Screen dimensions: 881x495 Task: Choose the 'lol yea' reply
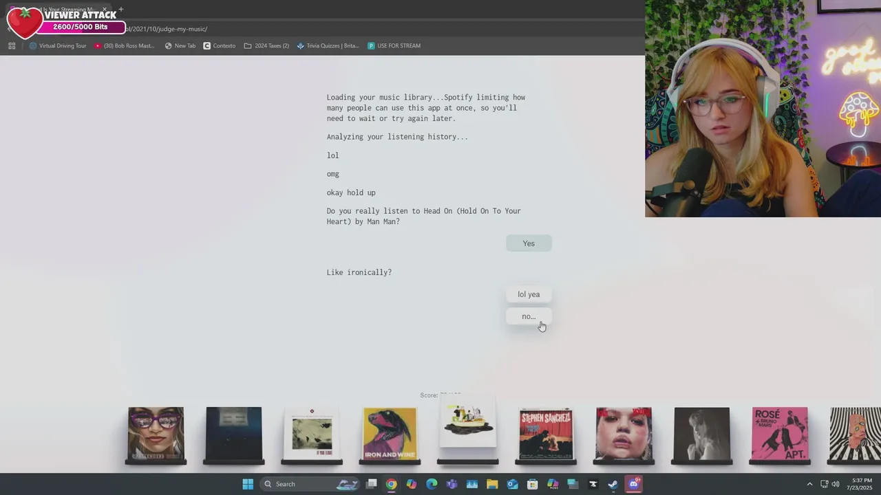(529, 294)
